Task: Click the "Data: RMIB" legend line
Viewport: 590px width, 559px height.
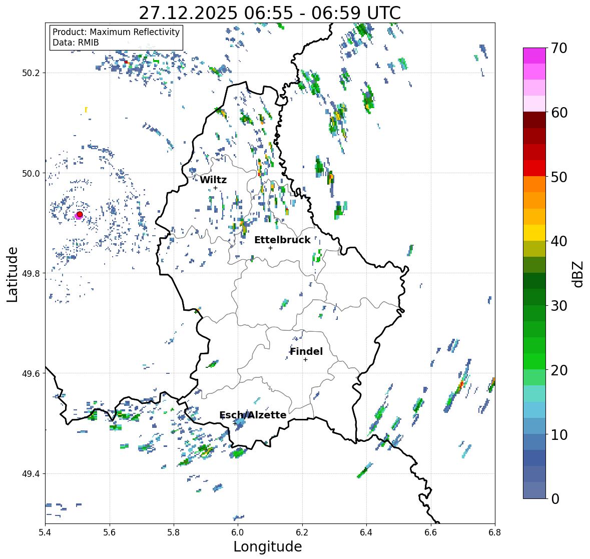Action: coord(76,43)
